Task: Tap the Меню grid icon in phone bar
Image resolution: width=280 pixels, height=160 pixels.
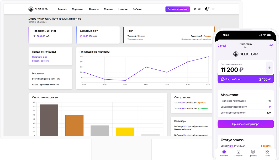Action: click(x=267, y=152)
